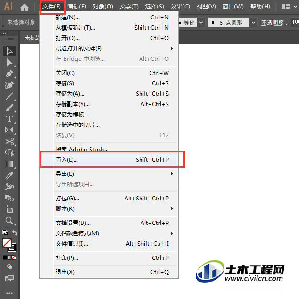Viewport: 299px width, 299px height.
Task: Select the Reflect tool
Action: tap(9, 130)
